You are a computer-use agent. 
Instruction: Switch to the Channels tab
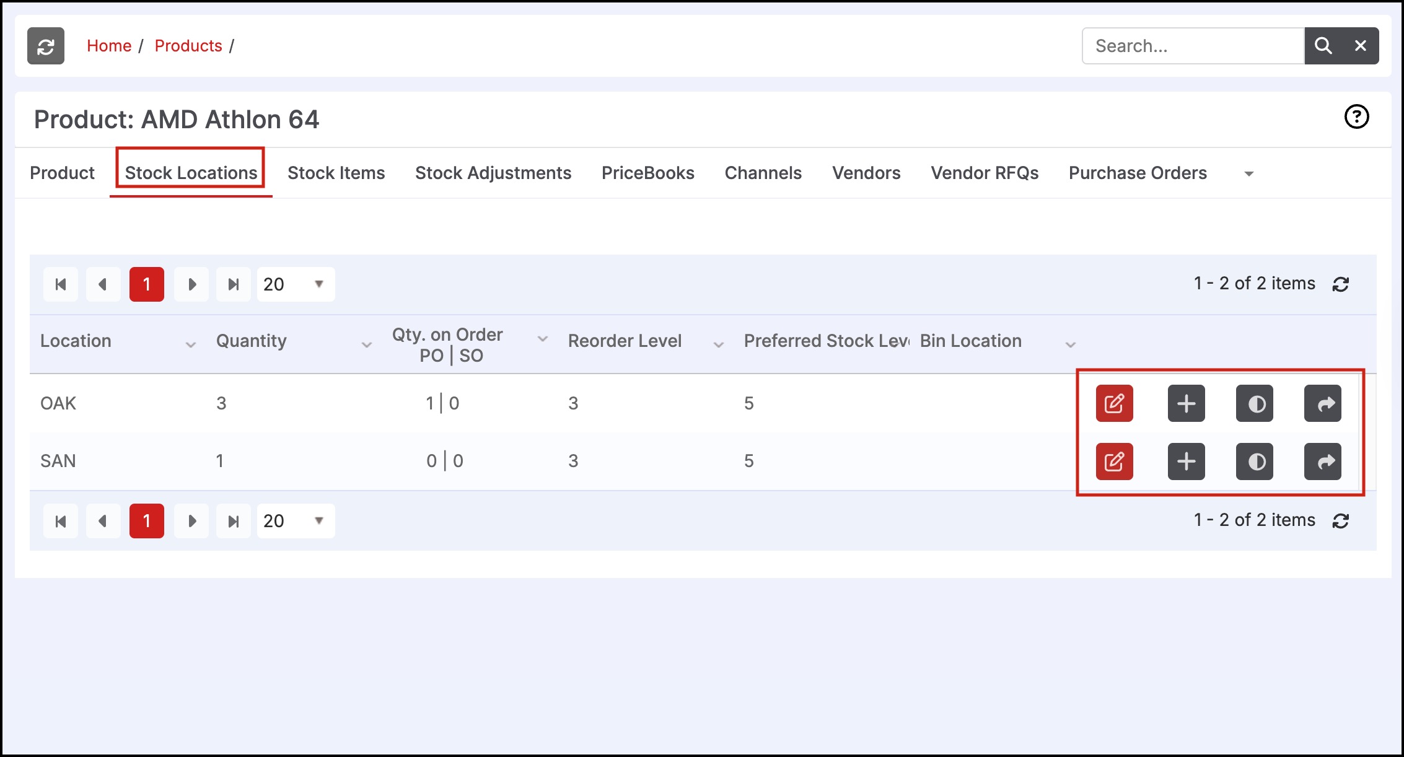tap(763, 173)
